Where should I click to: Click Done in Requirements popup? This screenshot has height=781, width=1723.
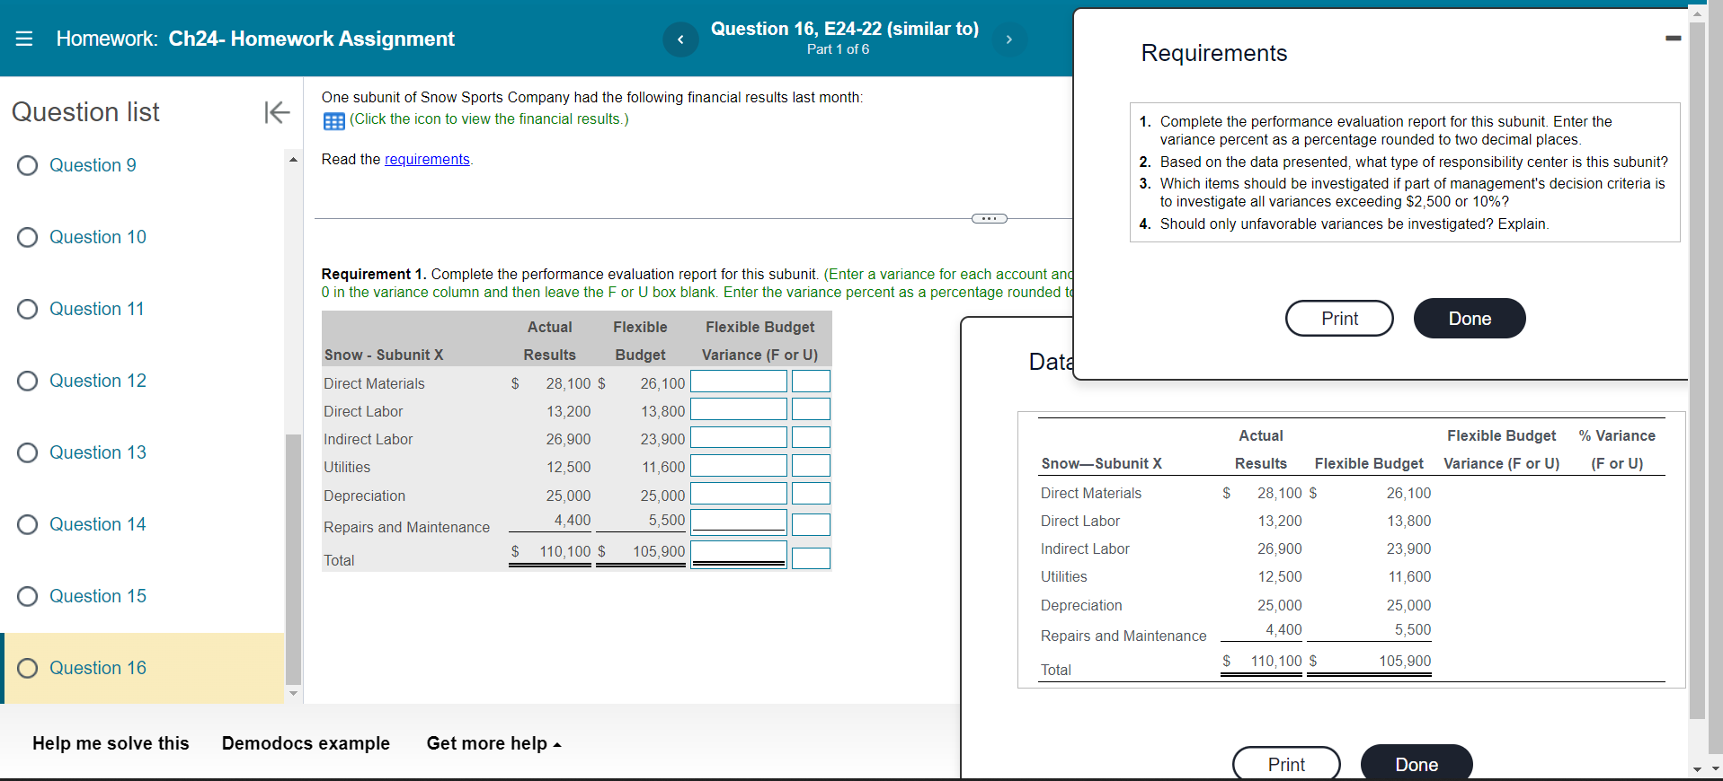pos(1470,319)
